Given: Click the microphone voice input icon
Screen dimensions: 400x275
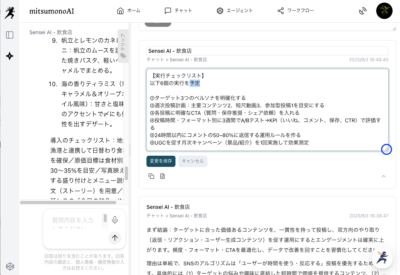Looking at the screenshot, I should [x=115, y=220].
